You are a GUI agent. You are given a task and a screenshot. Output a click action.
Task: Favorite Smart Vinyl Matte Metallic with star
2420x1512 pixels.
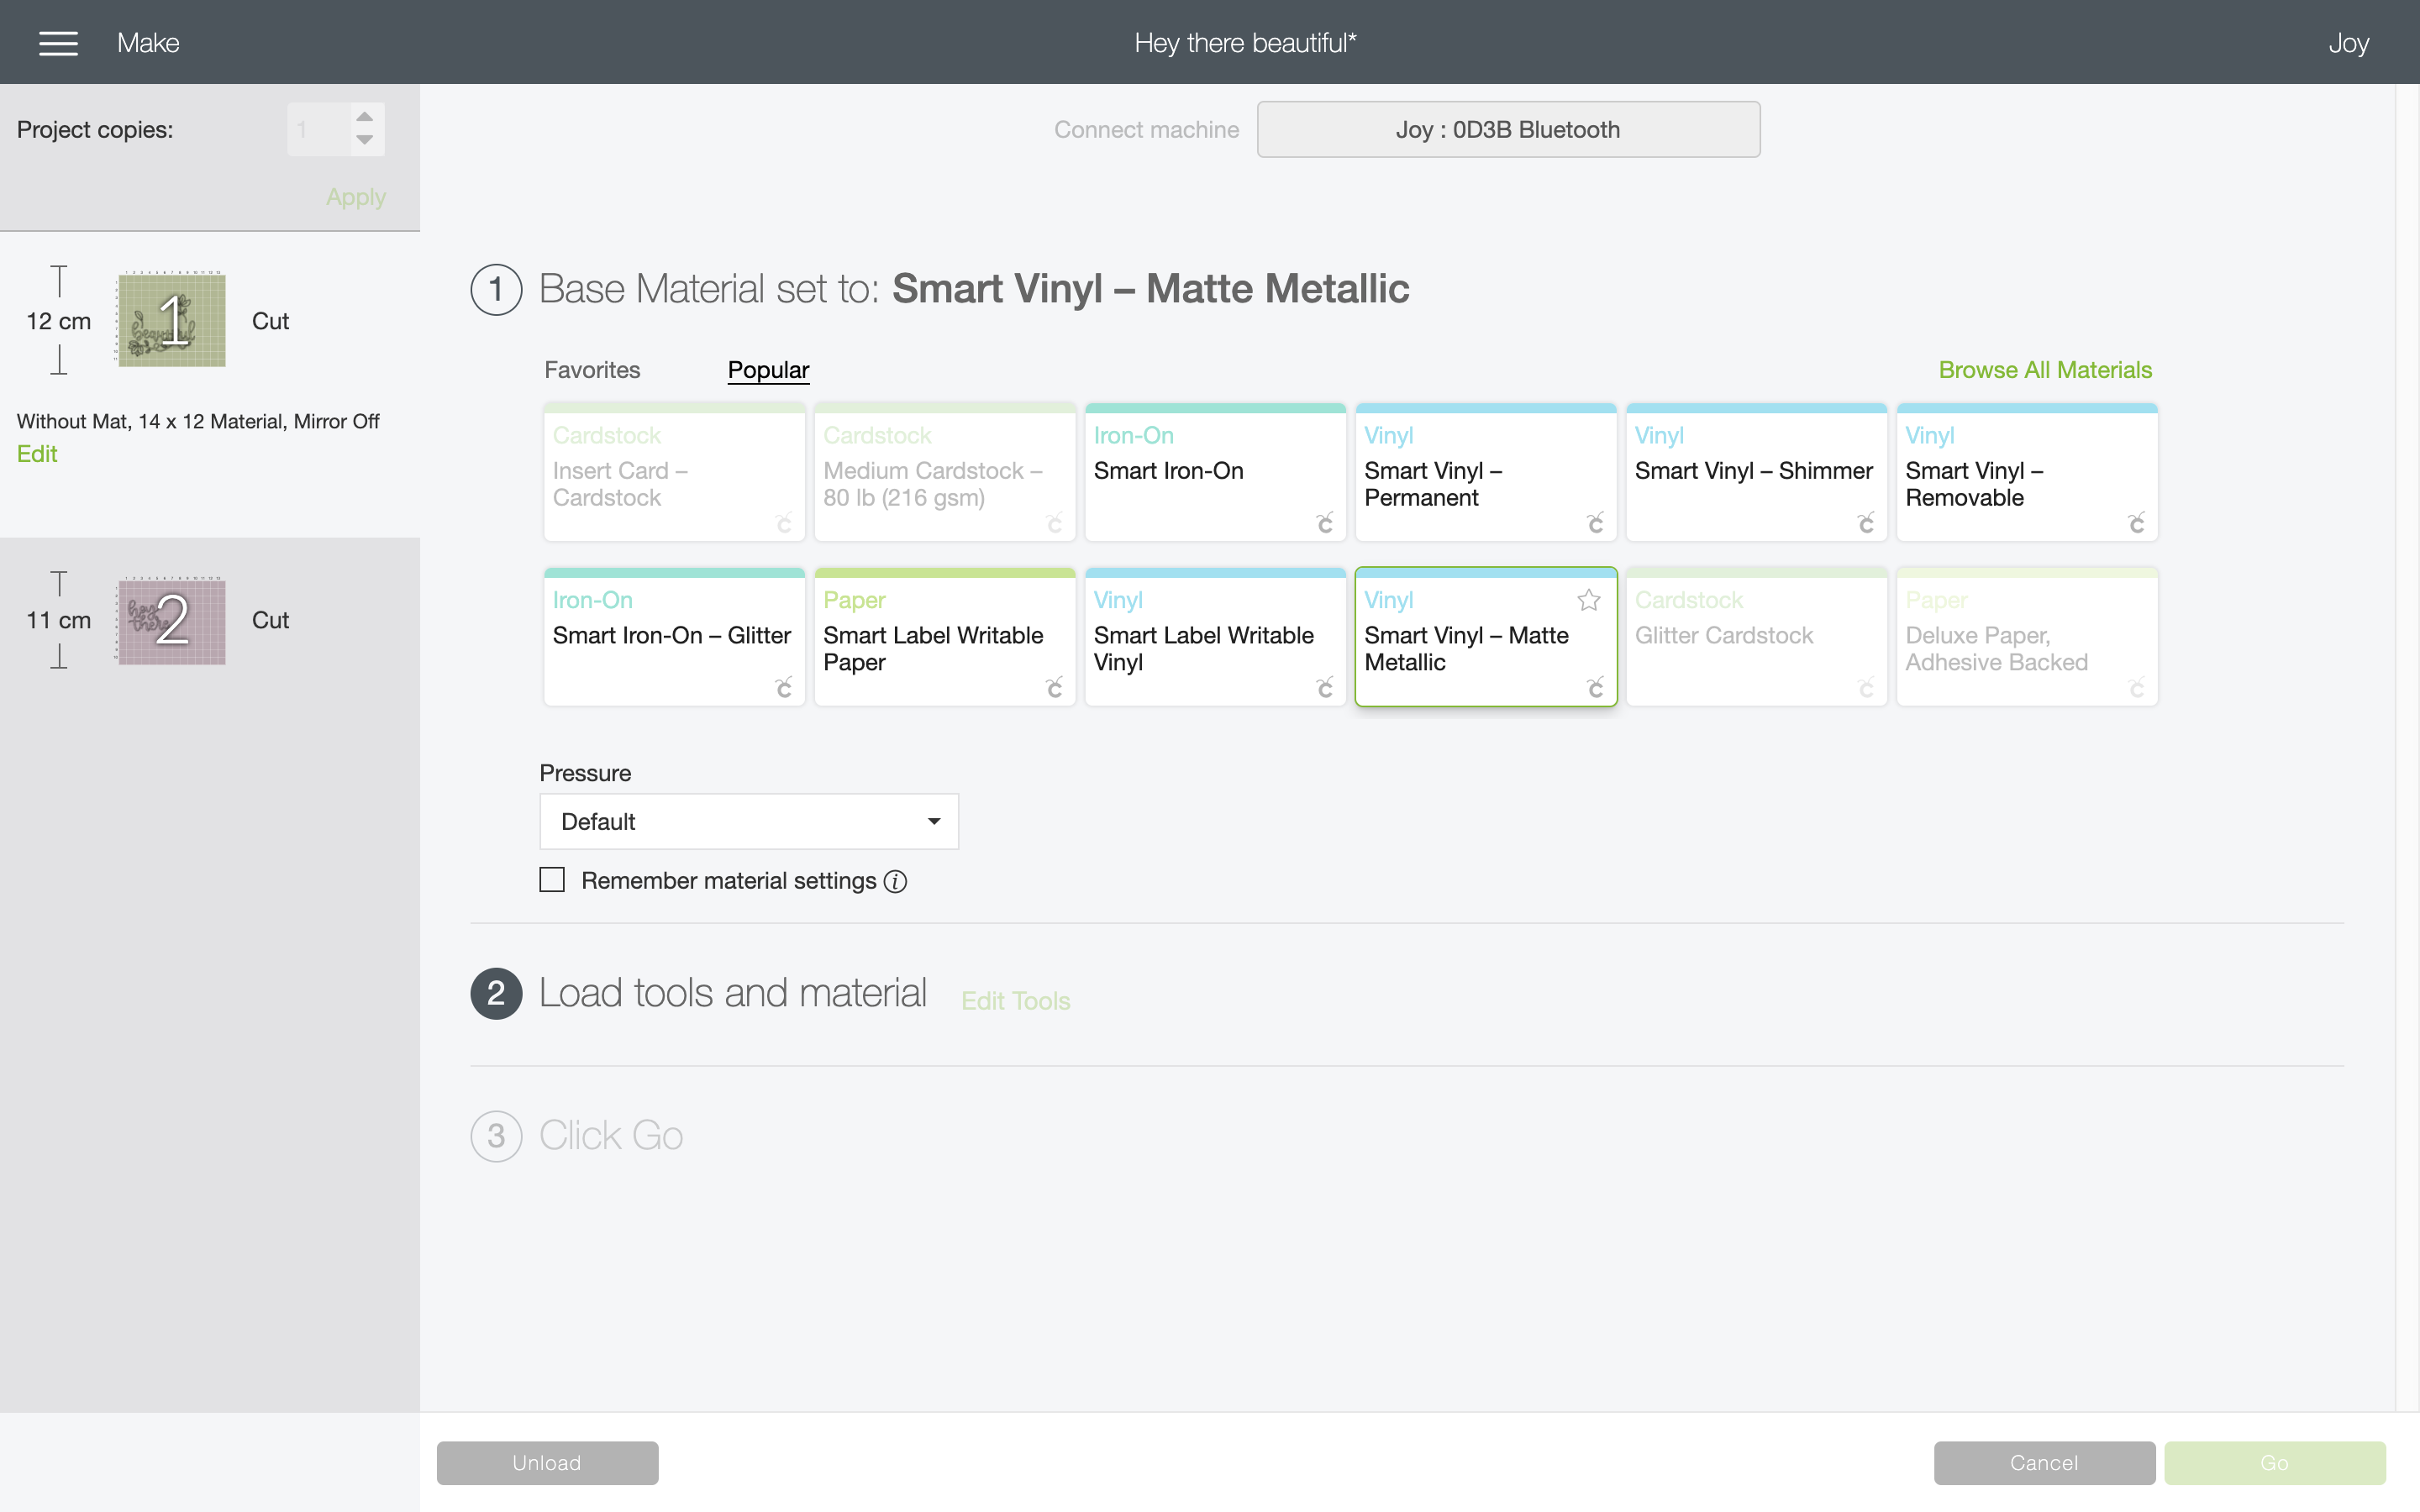tap(1588, 600)
